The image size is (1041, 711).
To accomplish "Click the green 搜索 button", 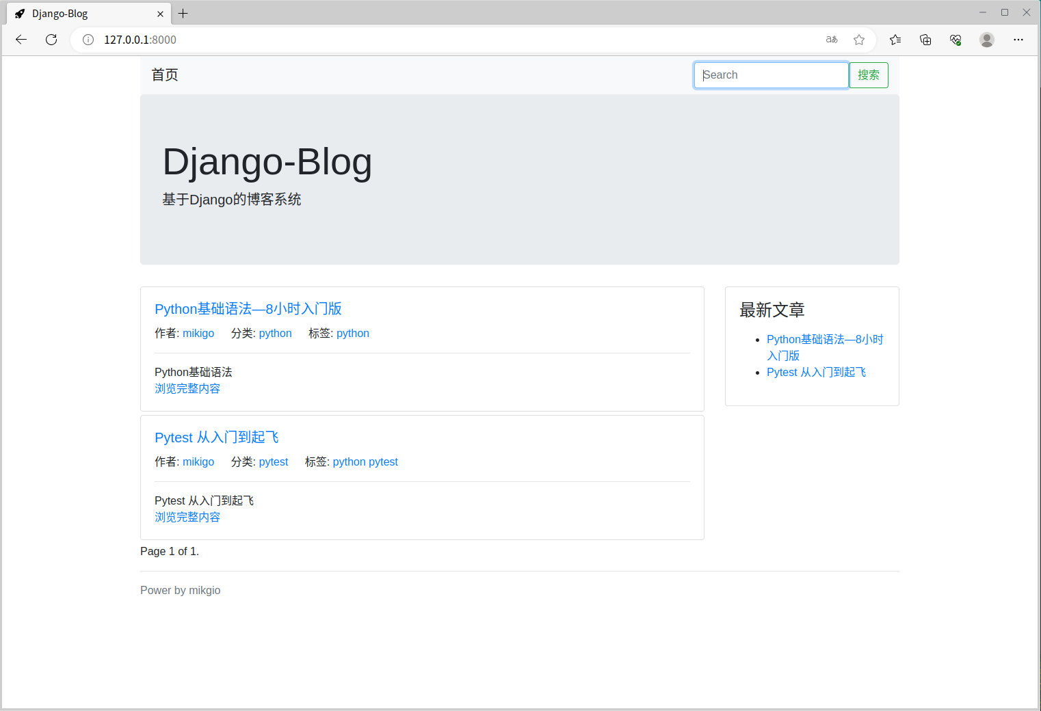I will click(869, 75).
